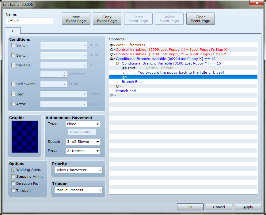Select event page tab 1

[x=13, y=31]
